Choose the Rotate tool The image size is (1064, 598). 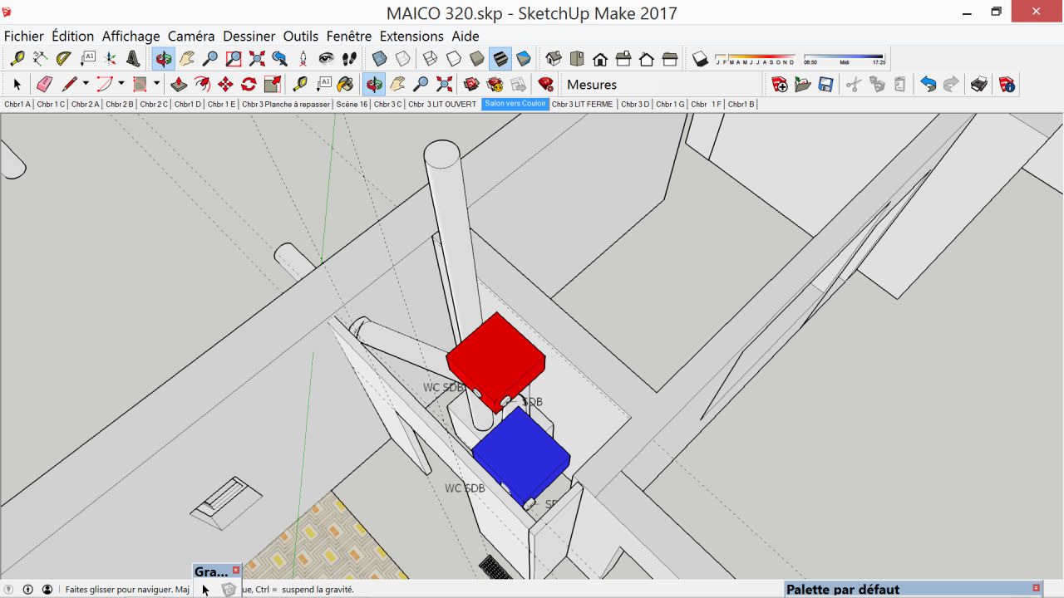[x=249, y=84]
